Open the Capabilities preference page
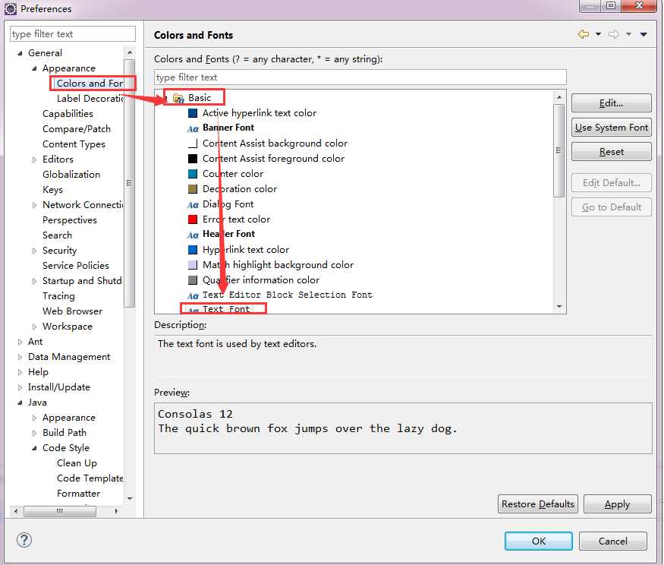Screen dimensions: 664x565 point(68,114)
